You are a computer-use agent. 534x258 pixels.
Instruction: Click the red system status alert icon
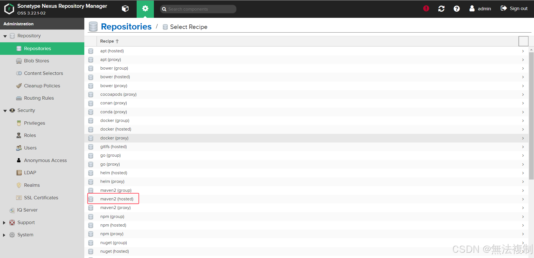click(x=426, y=9)
